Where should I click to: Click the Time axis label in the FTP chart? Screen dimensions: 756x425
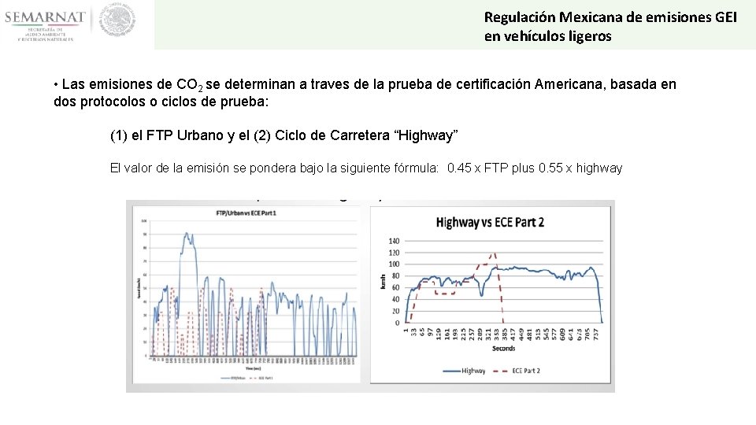pos(253,368)
